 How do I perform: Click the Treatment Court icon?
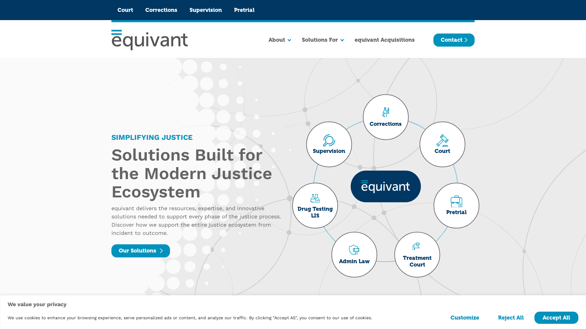(417, 246)
